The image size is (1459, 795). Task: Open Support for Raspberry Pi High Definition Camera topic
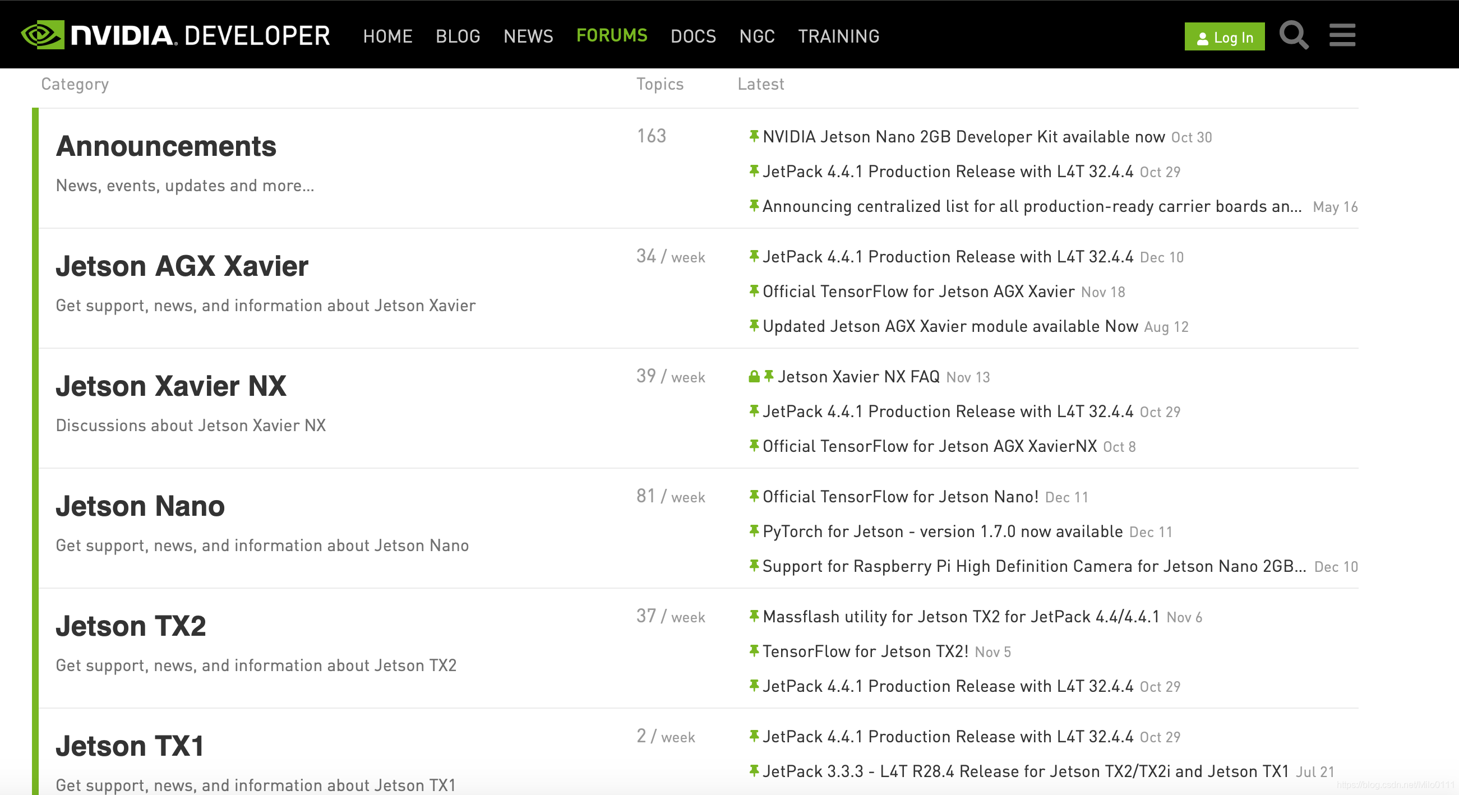(1035, 566)
